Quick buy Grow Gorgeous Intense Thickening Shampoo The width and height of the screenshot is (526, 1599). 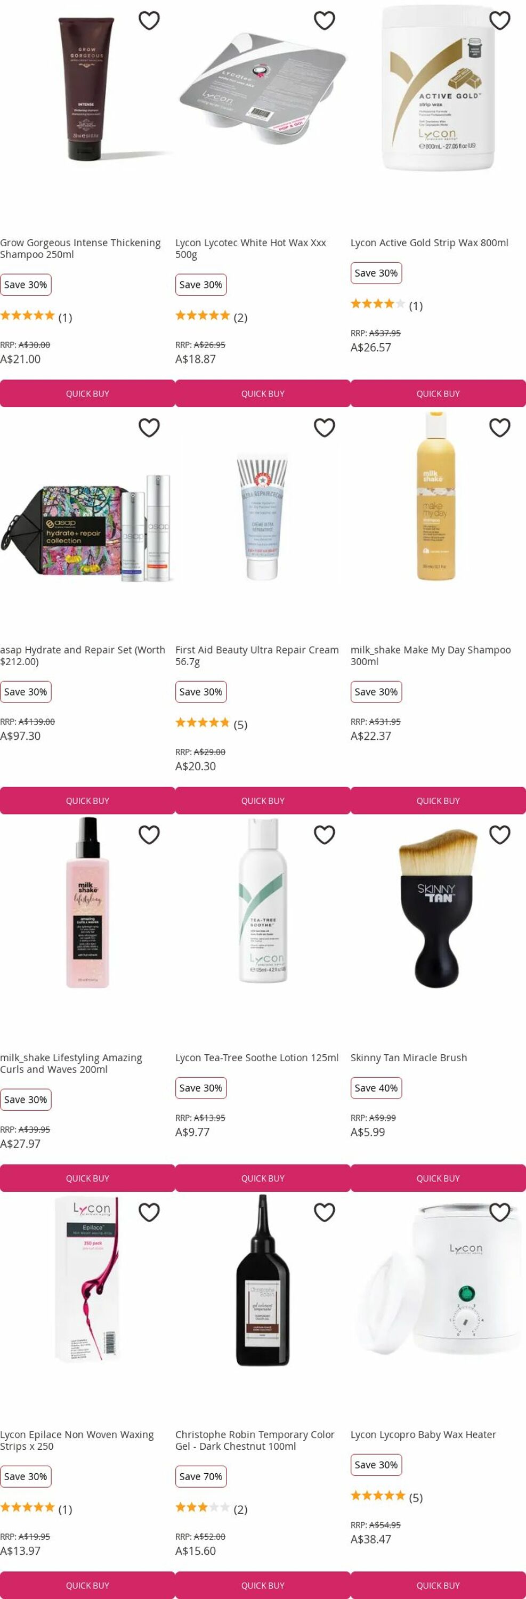pos(87,393)
